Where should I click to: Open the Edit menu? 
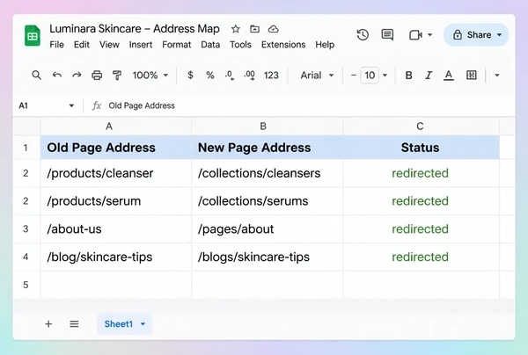point(82,45)
